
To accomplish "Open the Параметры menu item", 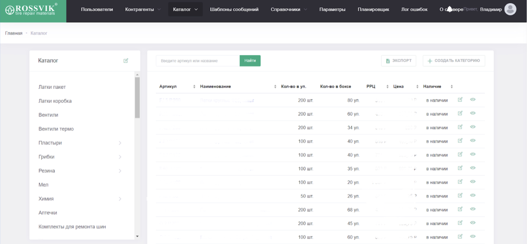I will tap(332, 9).
